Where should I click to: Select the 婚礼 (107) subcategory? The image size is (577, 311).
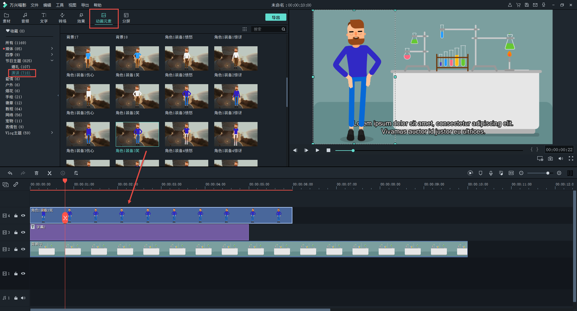click(21, 67)
